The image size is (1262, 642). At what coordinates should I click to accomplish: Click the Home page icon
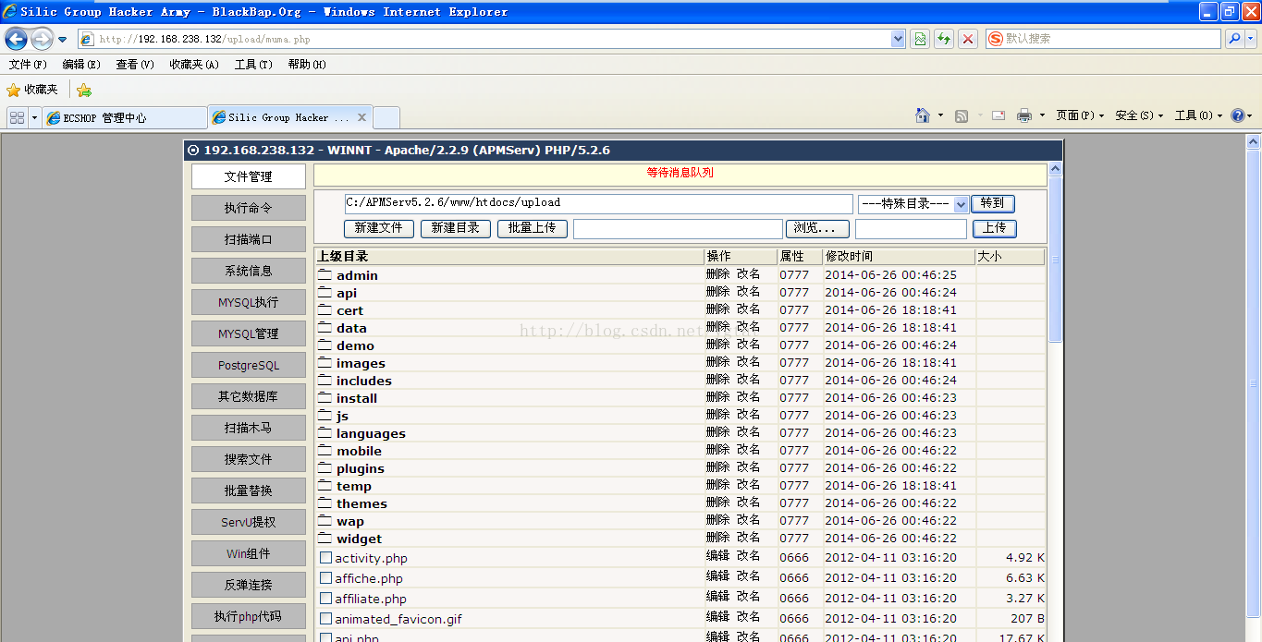click(922, 115)
